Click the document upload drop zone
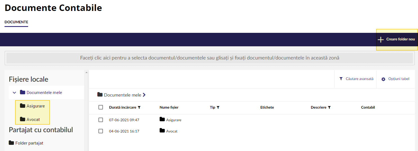This screenshot has width=418, height=151. (210, 58)
